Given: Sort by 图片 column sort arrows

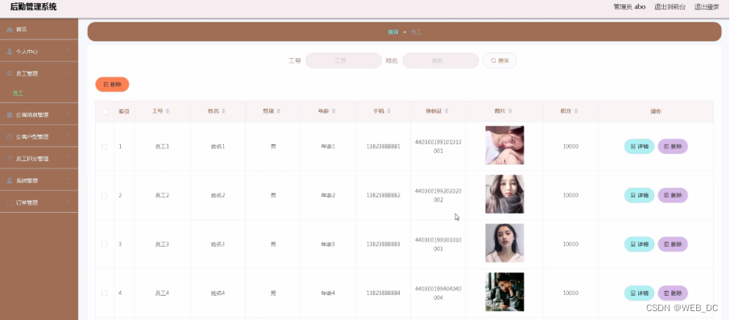Looking at the screenshot, I should tap(510, 111).
